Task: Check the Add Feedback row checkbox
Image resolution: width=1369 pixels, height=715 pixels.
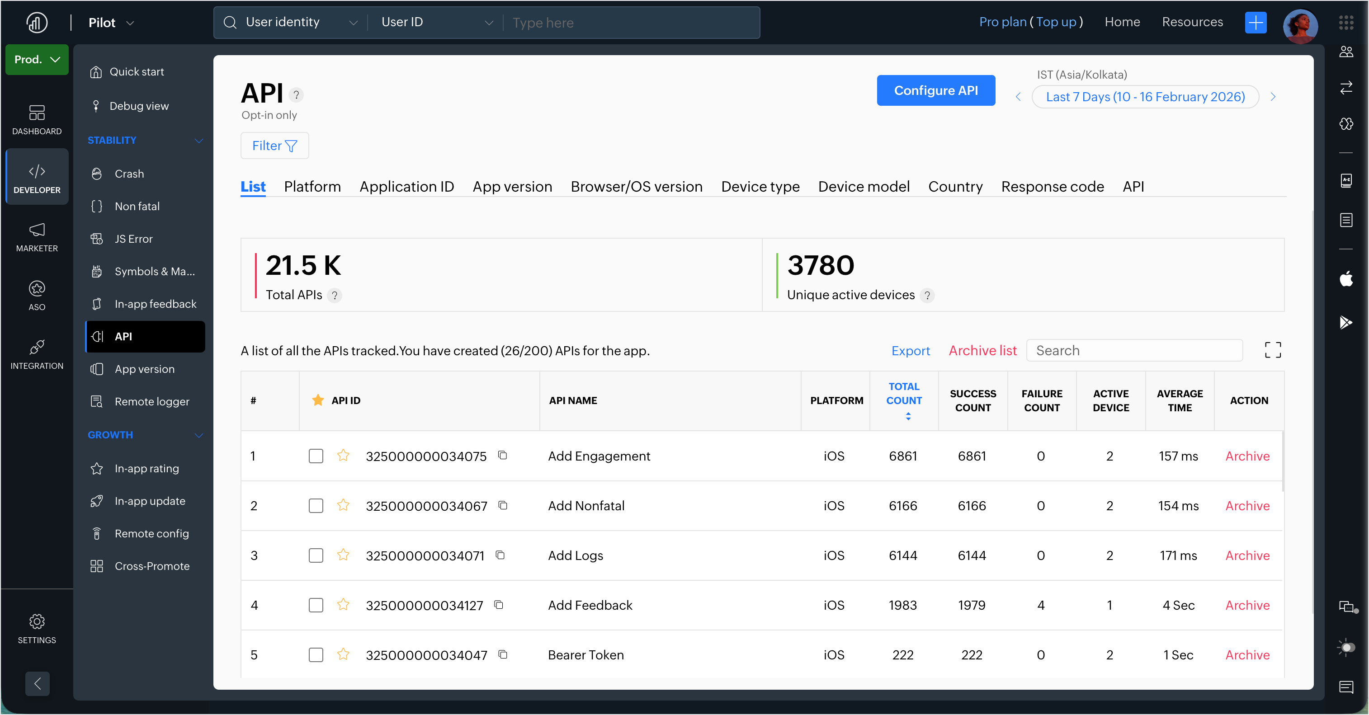Action: [x=316, y=605]
